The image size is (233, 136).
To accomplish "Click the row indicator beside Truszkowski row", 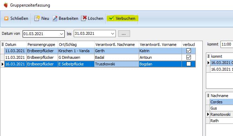I will (2, 64).
